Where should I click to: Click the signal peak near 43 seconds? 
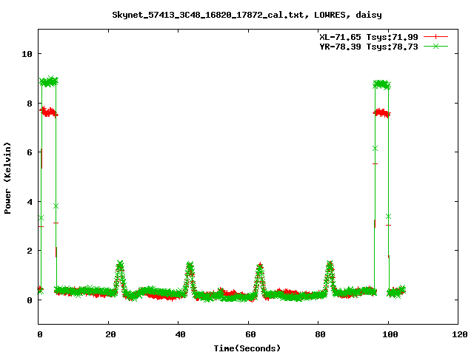(x=190, y=277)
